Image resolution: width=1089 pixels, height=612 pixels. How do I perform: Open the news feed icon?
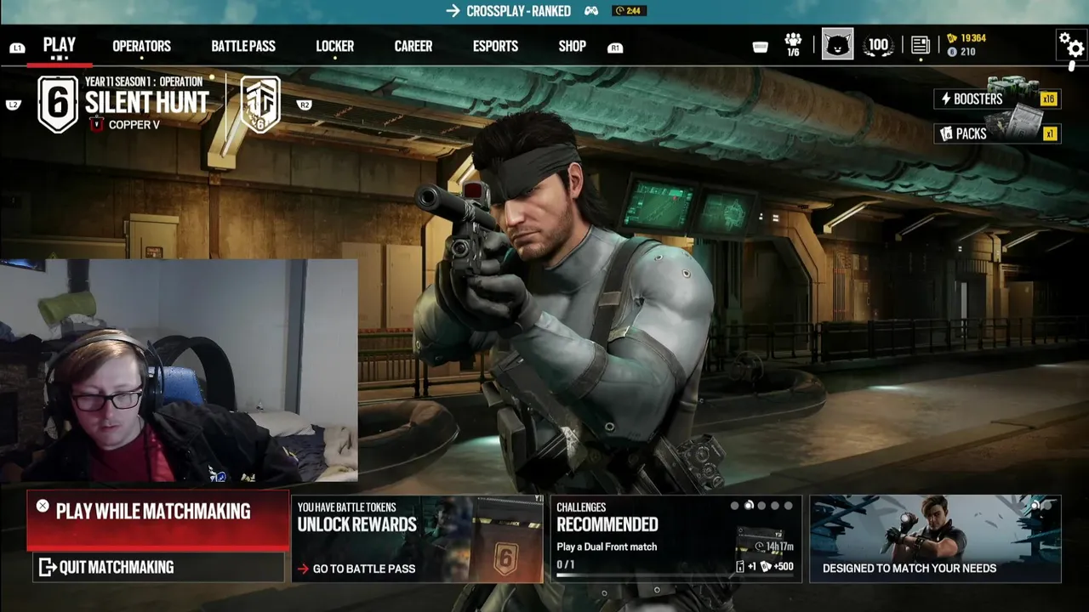coord(920,45)
